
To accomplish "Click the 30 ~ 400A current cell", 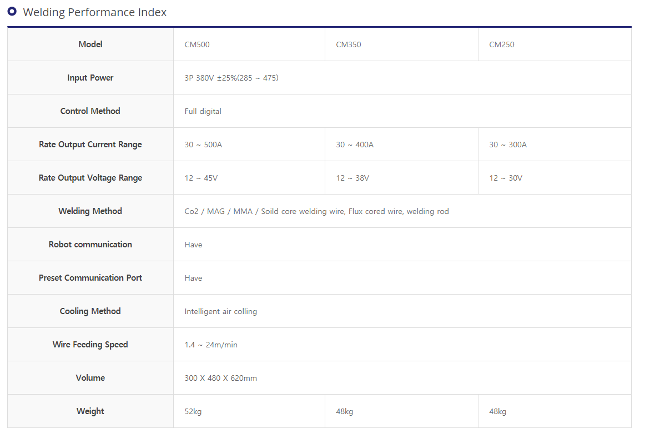I will click(x=401, y=145).
